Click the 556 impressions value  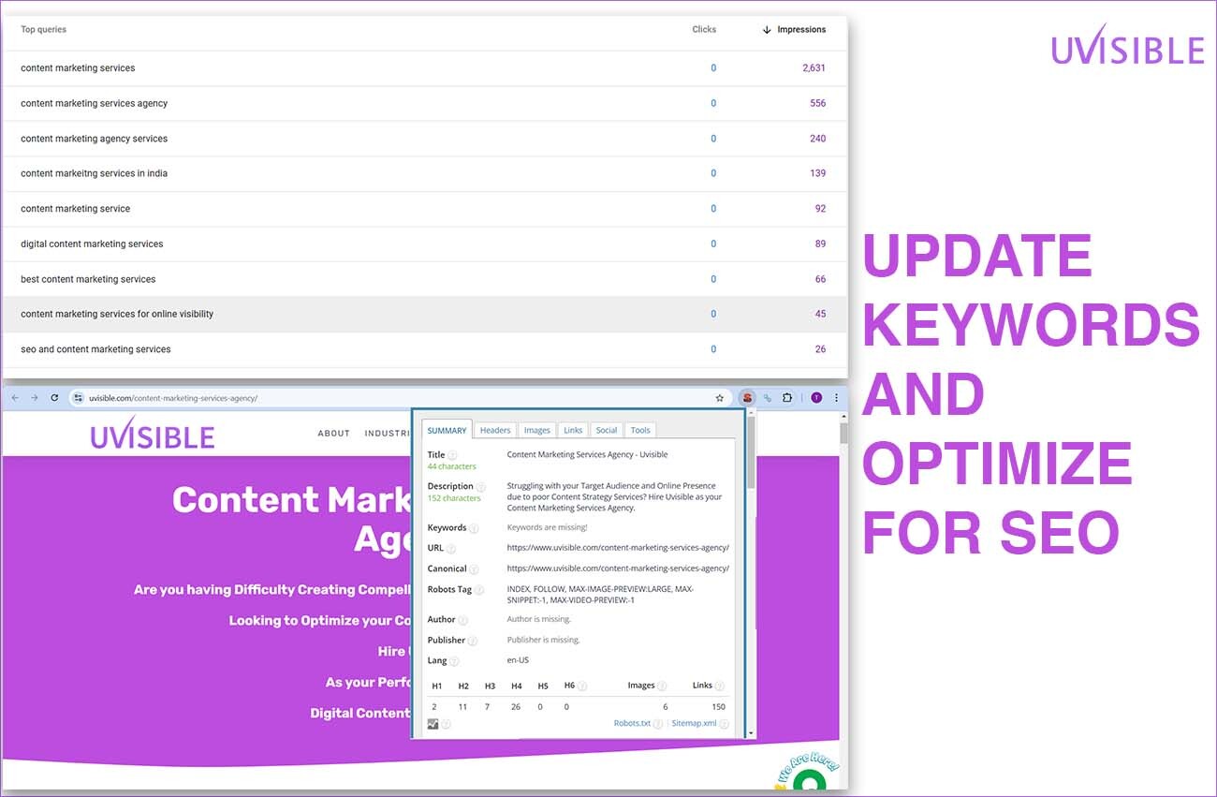pos(818,103)
